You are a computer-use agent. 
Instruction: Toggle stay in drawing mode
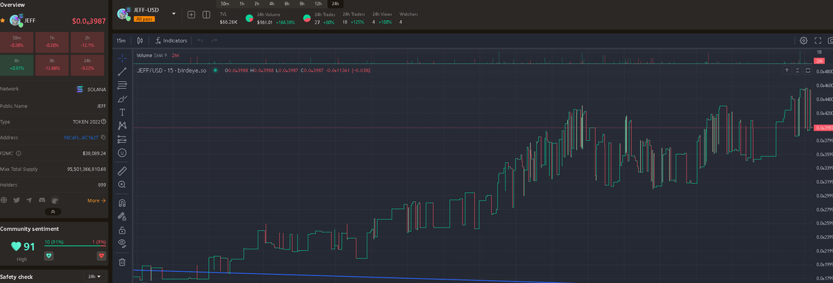coord(122,216)
